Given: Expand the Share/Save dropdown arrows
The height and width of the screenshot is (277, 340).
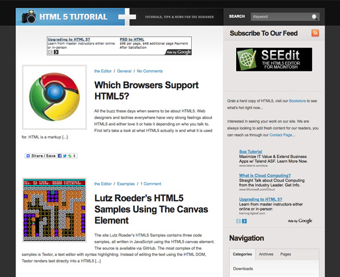Looking at the screenshot, I should point(74,156).
